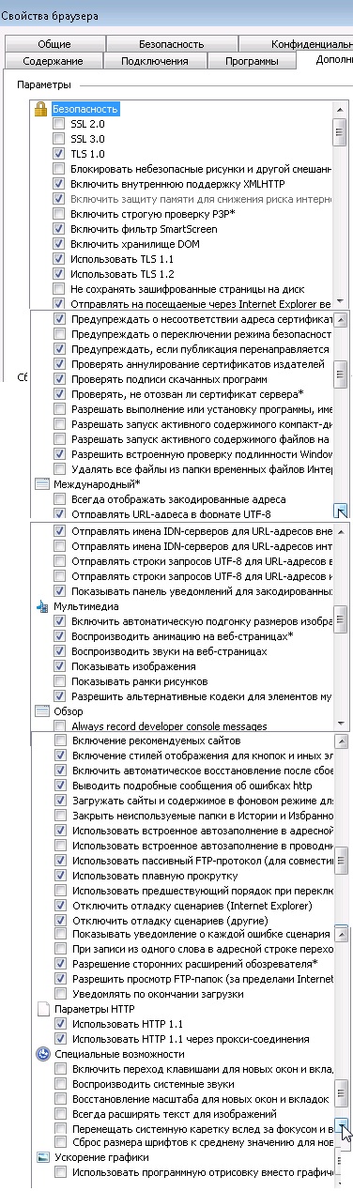Toggle Включить внутреннюю поддержку XMLHTTP
353x1191 pixels.
(60, 184)
